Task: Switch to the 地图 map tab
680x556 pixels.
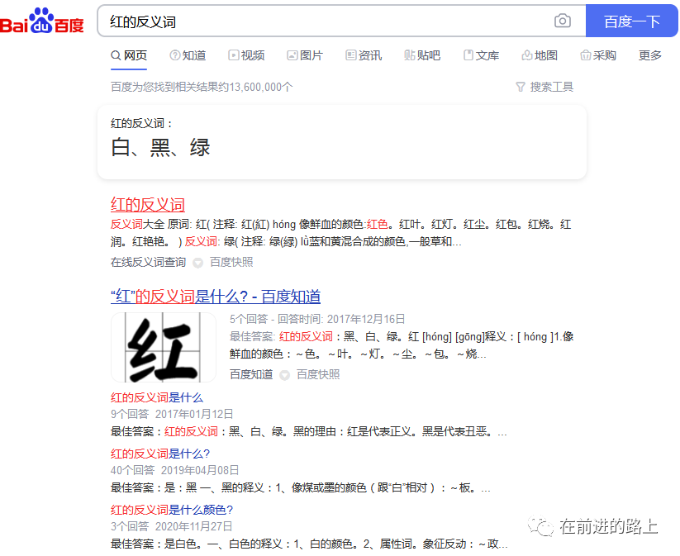Action: point(540,55)
